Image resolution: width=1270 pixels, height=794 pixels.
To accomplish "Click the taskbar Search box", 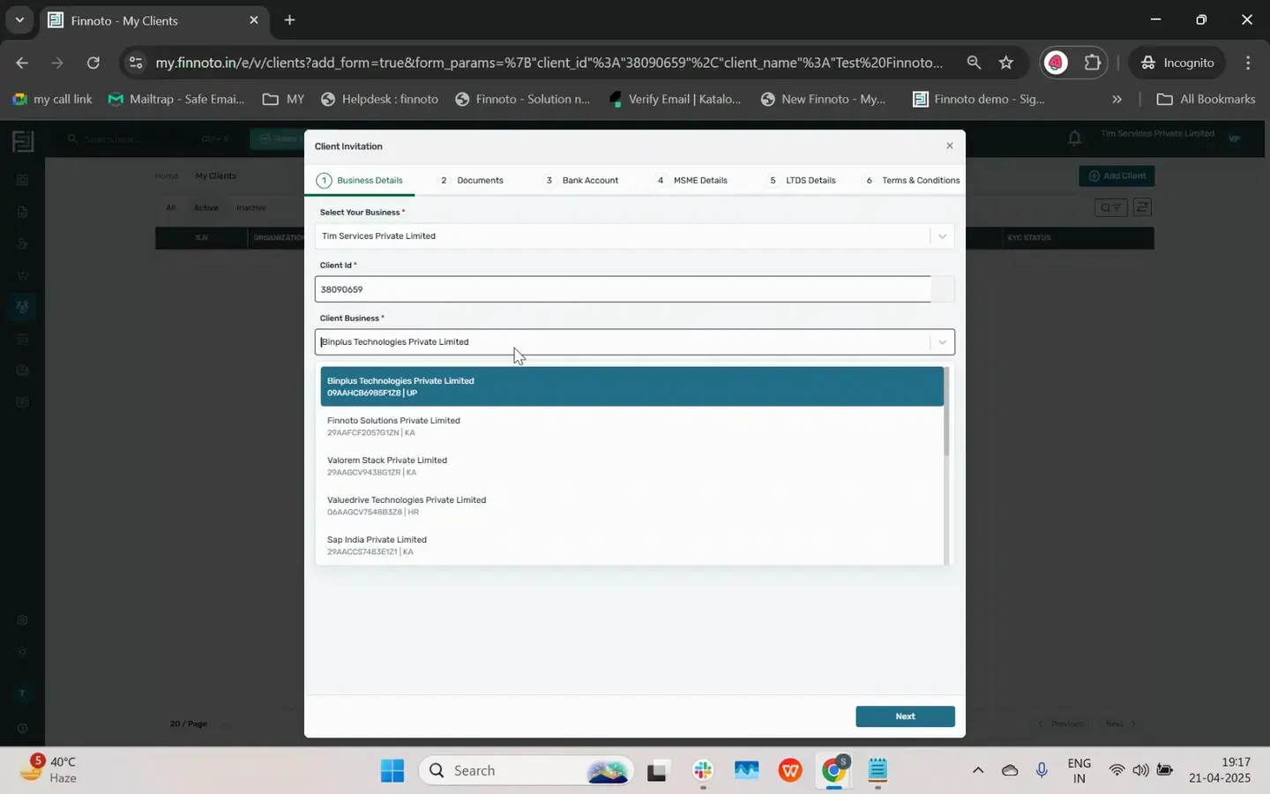I will pos(526,770).
